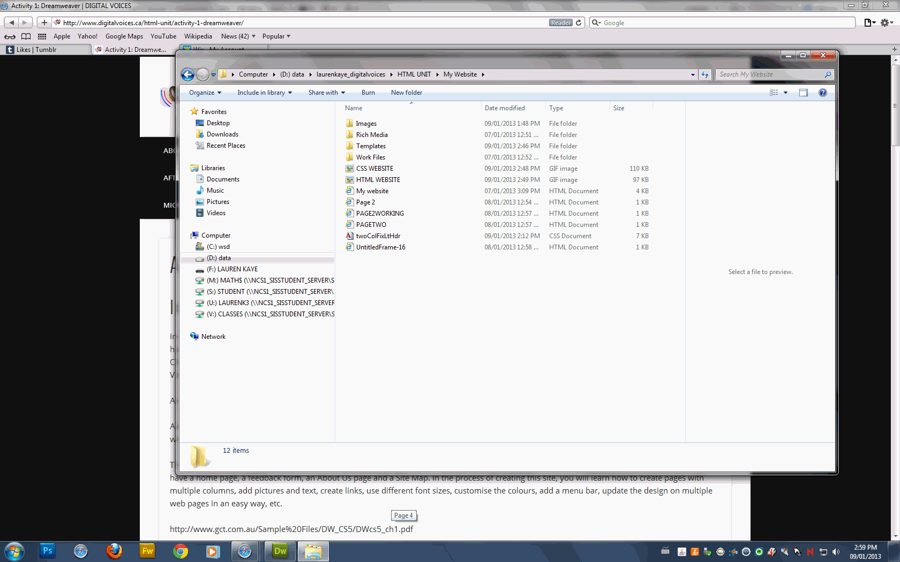Screen dimensions: 900x562
Task: Click the Wikipedia bookmark link
Action: 198,36
